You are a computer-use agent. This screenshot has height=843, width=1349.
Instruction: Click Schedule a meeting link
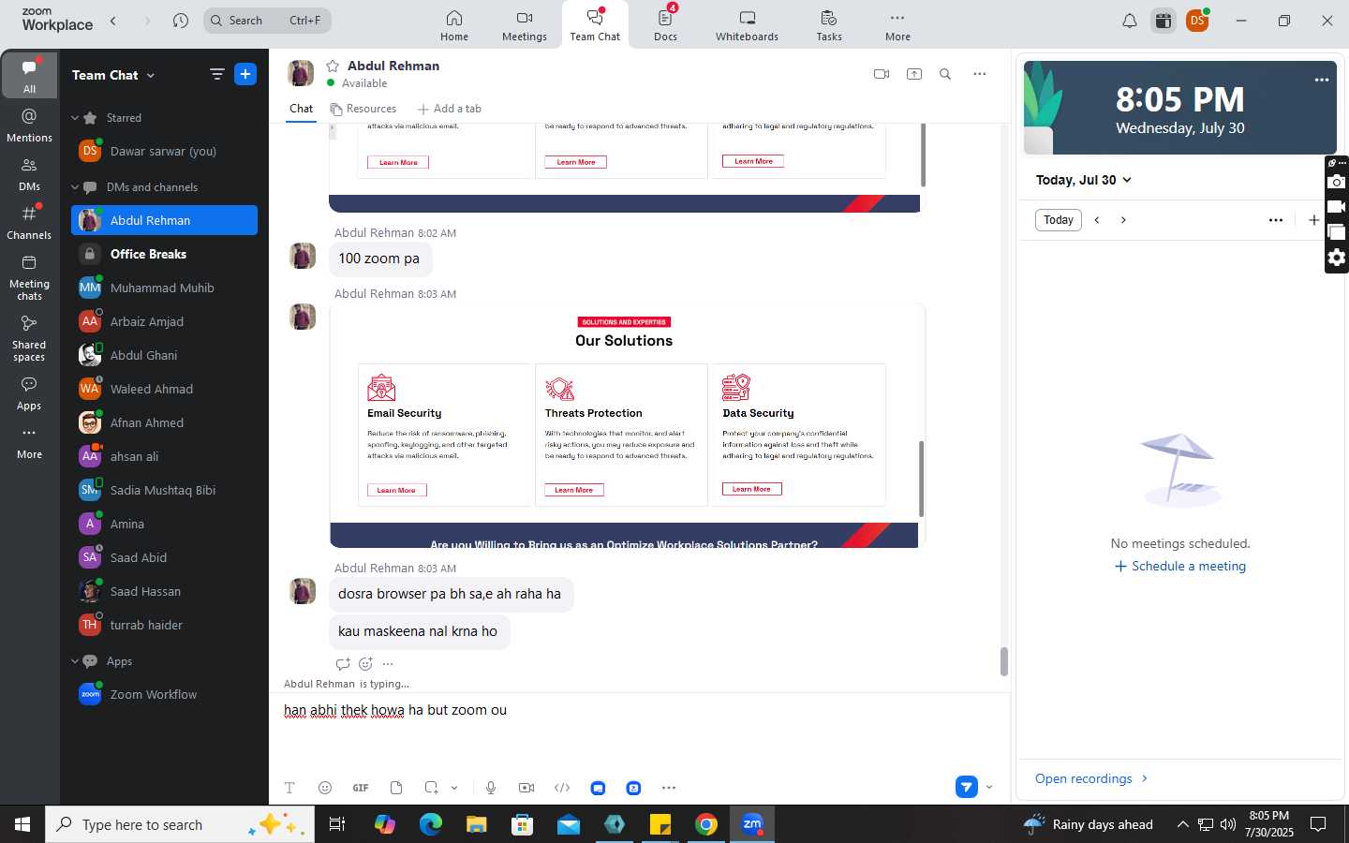coord(1179,566)
